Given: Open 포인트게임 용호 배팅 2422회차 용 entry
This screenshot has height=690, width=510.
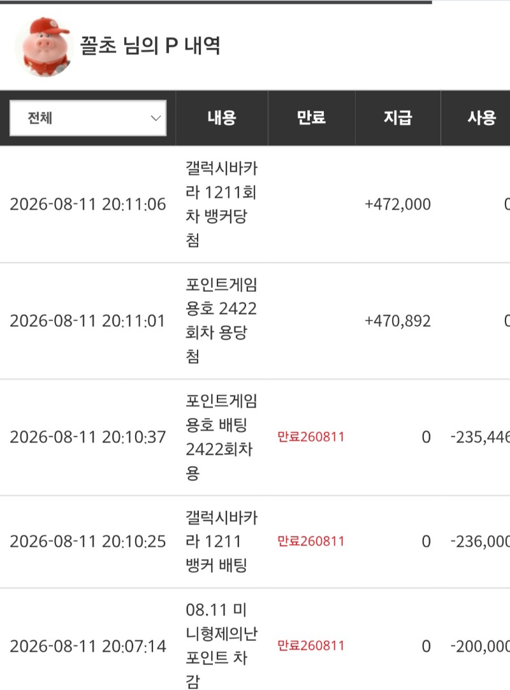Looking at the screenshot, I should (221, 437).
